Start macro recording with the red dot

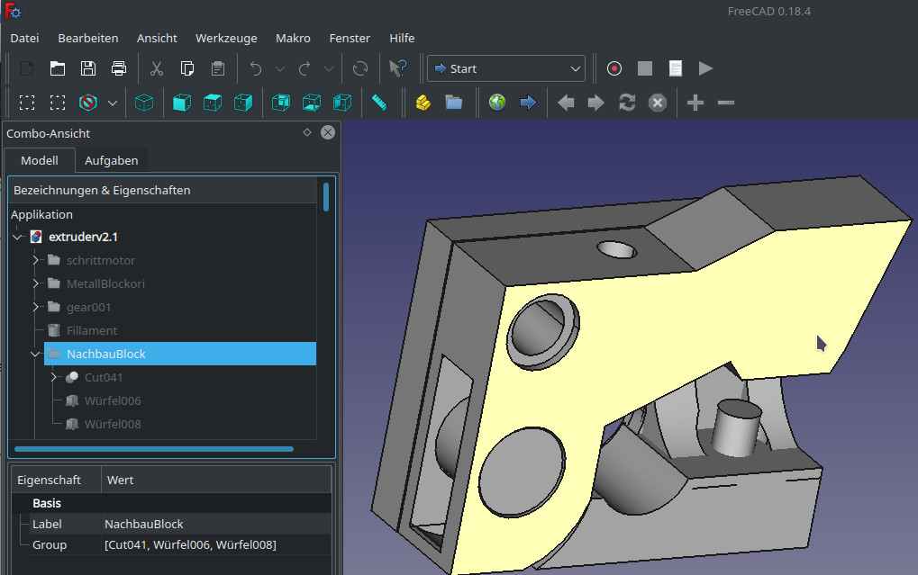pos(614,68)
